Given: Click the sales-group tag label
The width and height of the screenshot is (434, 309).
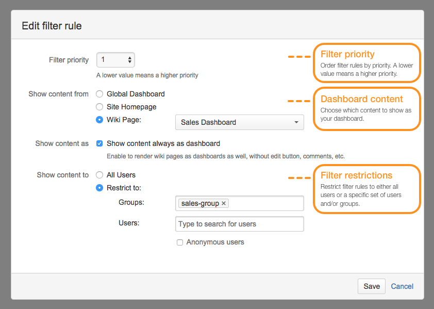Looking at the screenshot, I should pos(200,204).
